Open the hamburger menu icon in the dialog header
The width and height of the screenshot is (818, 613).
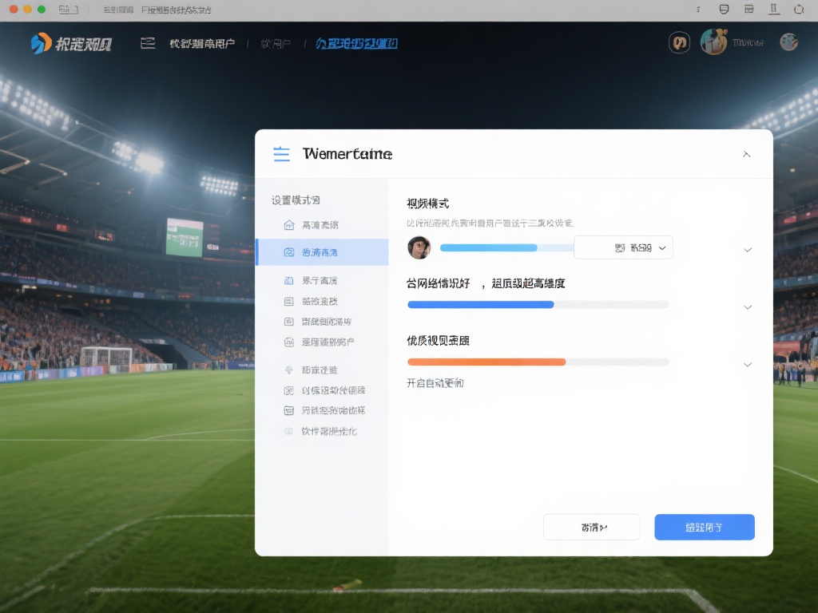tap(281, 154)
